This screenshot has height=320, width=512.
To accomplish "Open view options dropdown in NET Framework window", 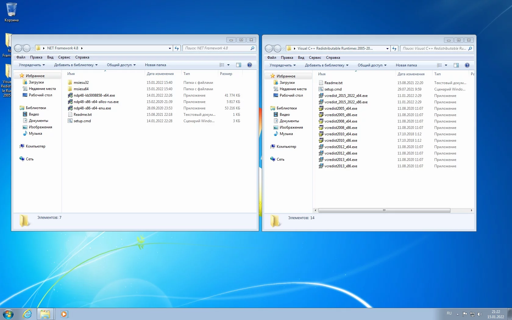I will pyautogui.click(x=228, y=65).
